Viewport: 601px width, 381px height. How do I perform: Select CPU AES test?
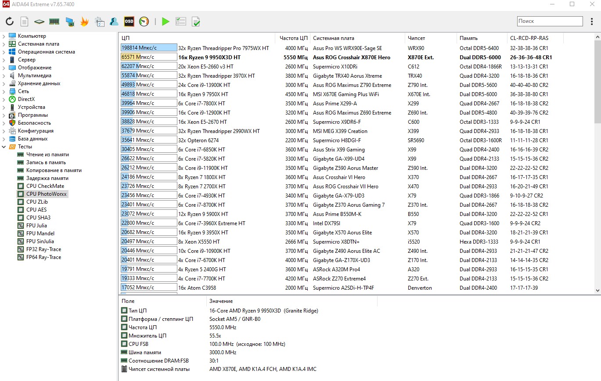coord(36,210)
